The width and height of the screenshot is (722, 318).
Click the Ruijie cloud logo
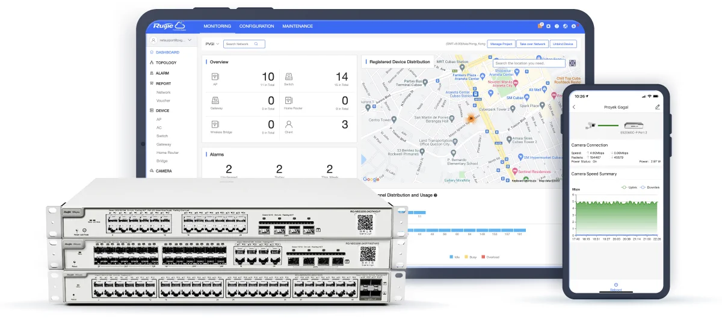pyautogui.click(x=169, y=26)
